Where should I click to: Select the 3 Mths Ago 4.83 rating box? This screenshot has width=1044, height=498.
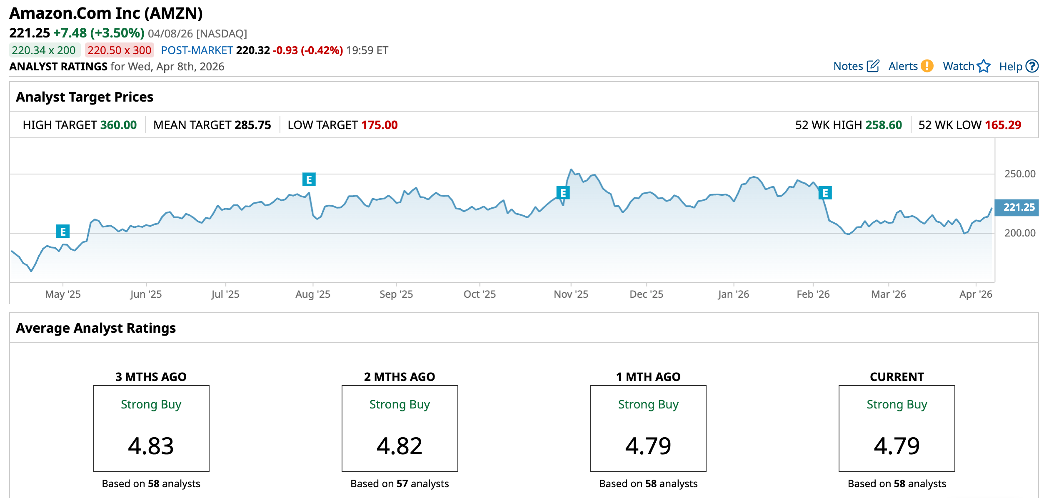pos(151,428)
